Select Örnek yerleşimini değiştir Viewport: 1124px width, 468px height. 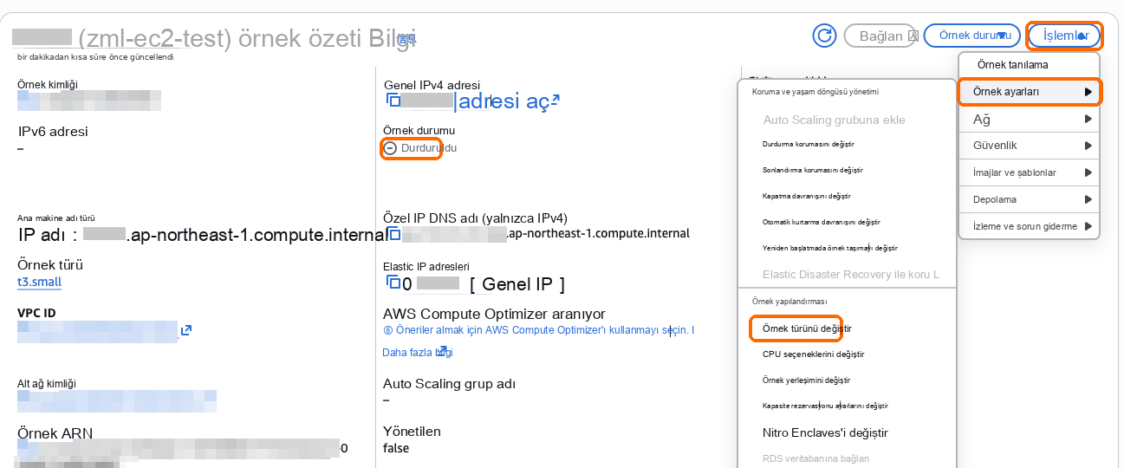(807, 380)
